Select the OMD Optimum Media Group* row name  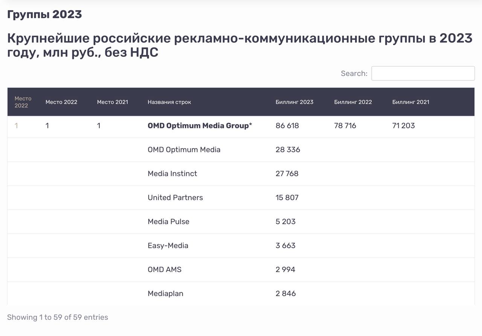pyautogui.click(x=200, y=126)
